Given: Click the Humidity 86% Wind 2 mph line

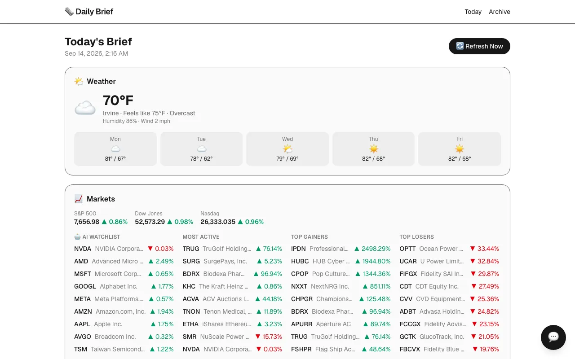Looking at the screenshot, I should [137, 121].
